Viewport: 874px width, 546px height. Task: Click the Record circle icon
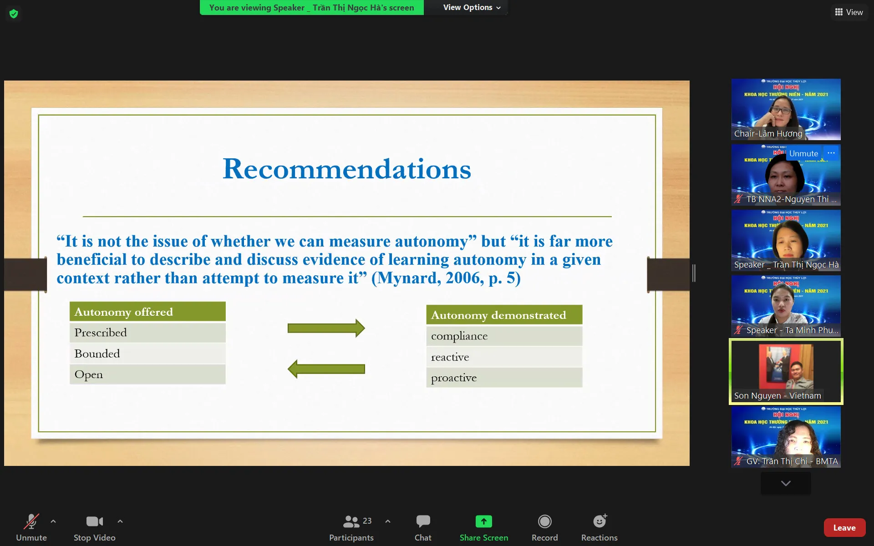(544, 521)
